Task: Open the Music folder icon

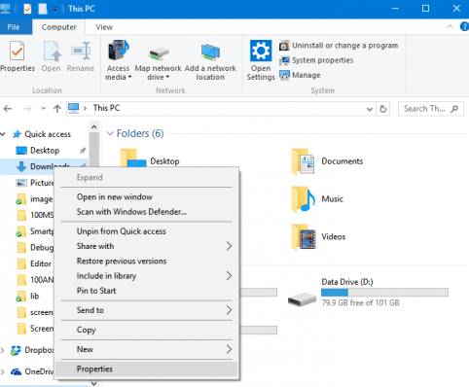Action: pos(303,199)
